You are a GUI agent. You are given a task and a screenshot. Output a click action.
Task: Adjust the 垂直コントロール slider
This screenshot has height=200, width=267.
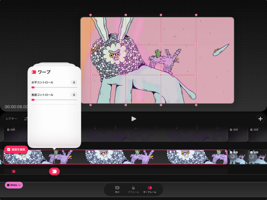pyautogui.click(x=54, y=100)
